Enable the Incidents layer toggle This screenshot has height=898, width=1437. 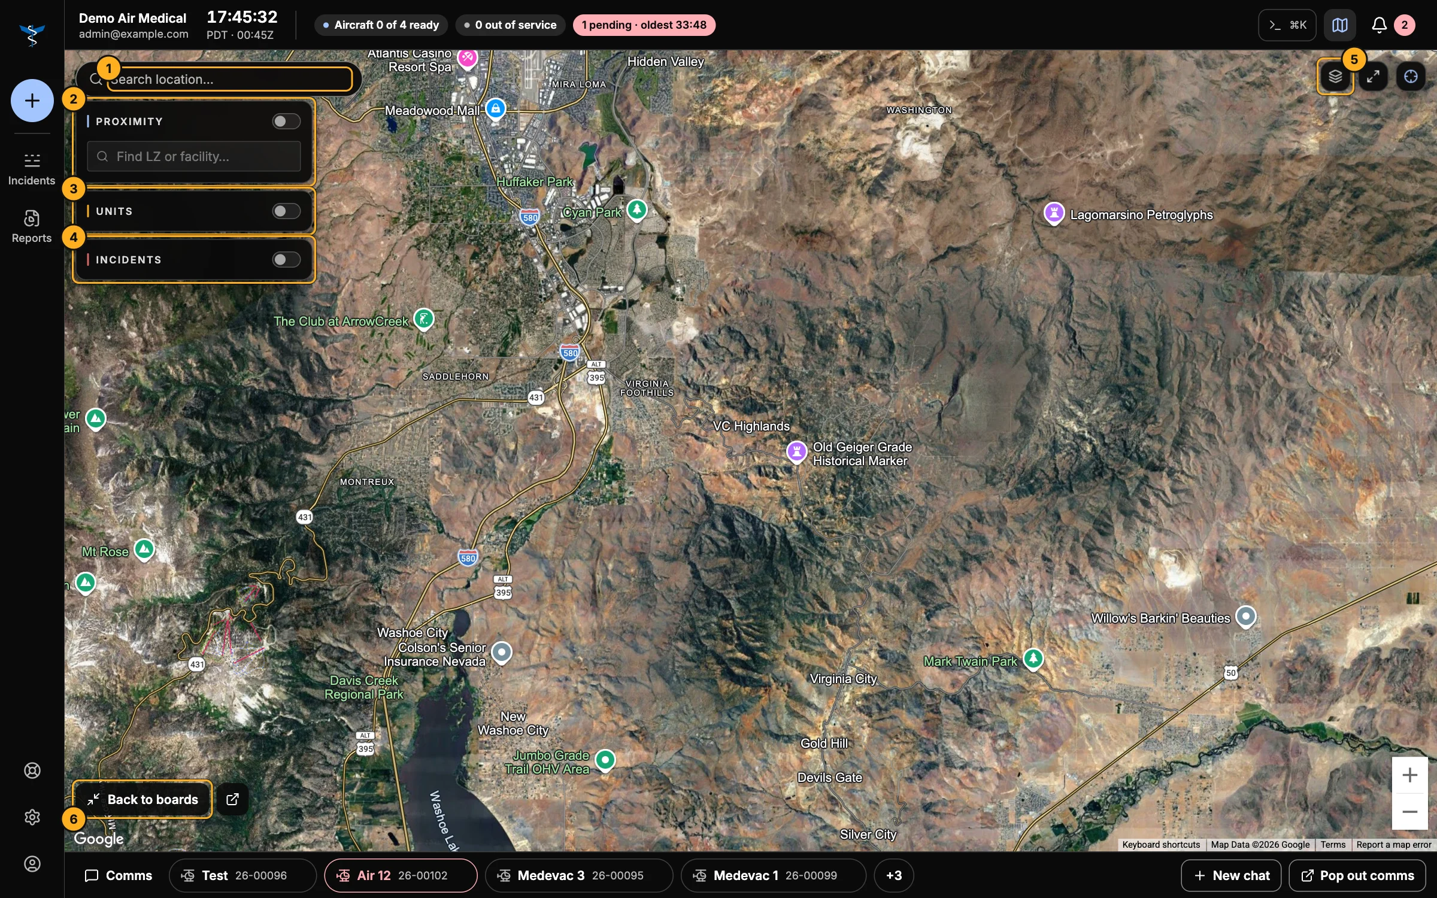(x=286, y=260)
